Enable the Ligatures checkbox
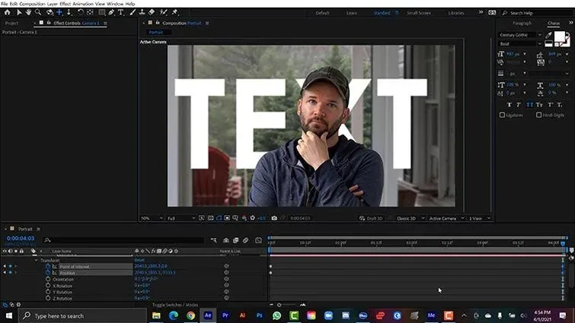The width and height of the screenshot is (575, 323). point(502,115)
